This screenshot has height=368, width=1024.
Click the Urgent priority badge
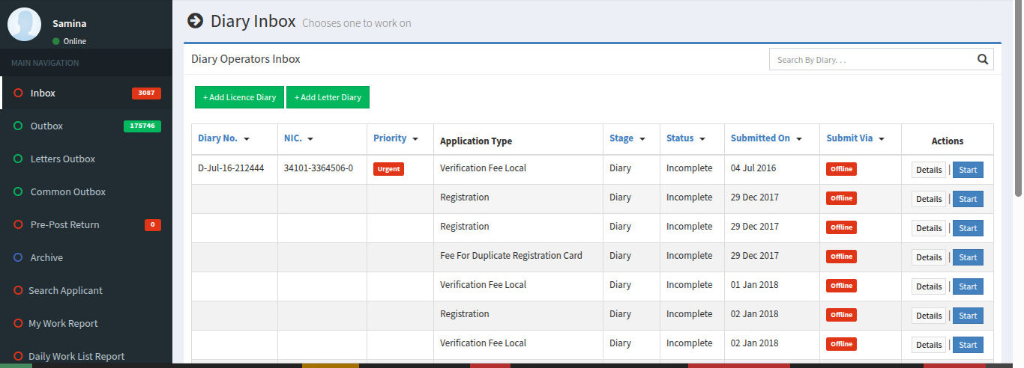[x=388, y=169]
